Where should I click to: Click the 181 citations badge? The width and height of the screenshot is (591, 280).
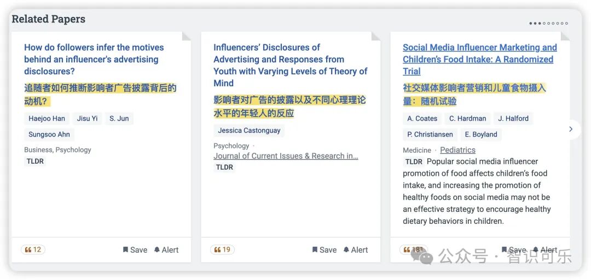pyautogui.click(x=414, y=249)
